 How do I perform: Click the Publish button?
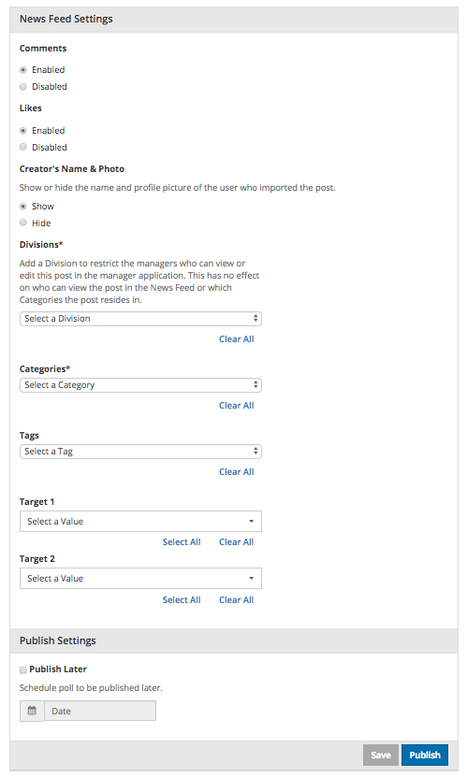pyautogui.click(x=425, y=755)
